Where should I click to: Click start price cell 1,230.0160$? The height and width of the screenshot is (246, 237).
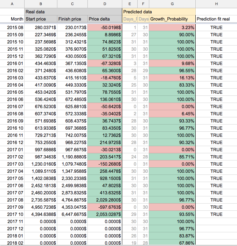point(41,164)
